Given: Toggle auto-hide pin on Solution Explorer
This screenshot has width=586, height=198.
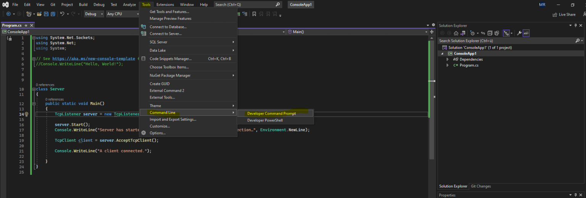Looking at the screenshot, I should (x=576, y=26).
